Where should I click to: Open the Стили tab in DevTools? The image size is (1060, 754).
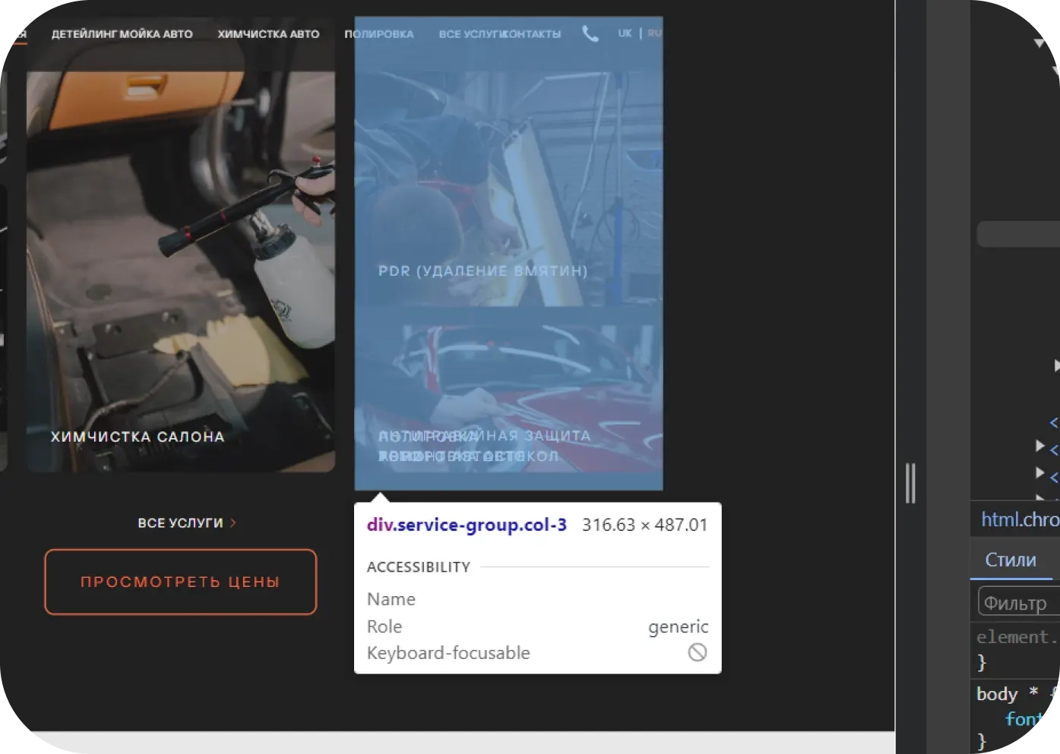[x=1010, y=560]
